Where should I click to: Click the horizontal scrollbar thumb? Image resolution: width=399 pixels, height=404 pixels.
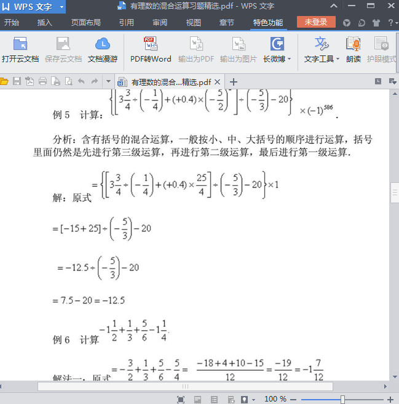click(x=185, y=386)
